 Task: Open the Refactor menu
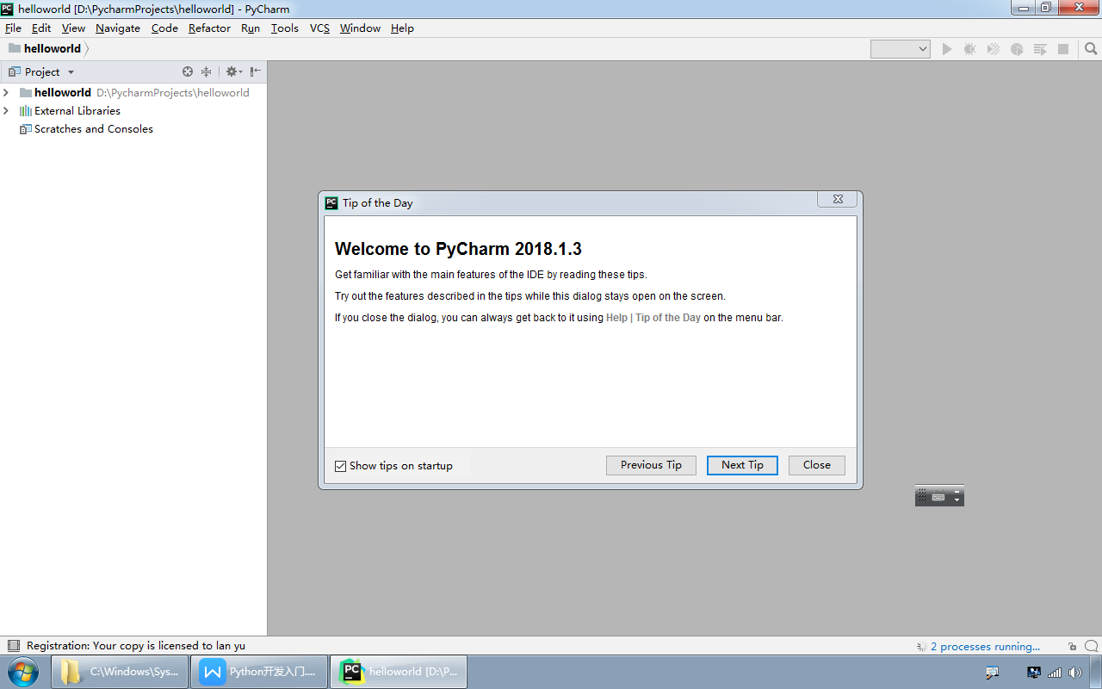click(x=209, y=28)
